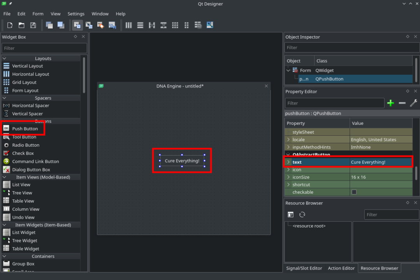The image size is (420, 280).
Task: Click the Edit Resources icon in Resource Browser
Action: click(x=290, y=214)
